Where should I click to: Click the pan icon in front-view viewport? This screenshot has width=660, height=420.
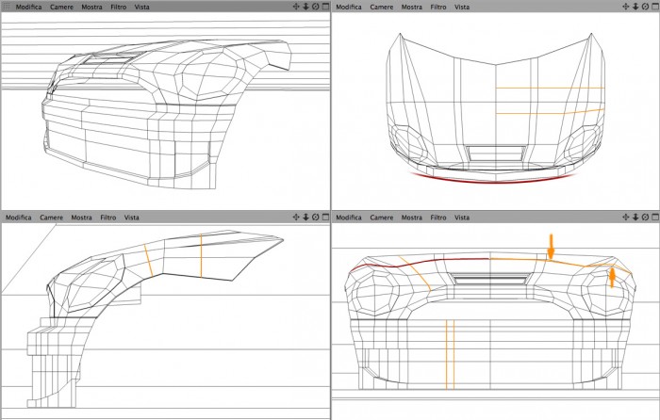pyautogui.click(x=625, y=217)
